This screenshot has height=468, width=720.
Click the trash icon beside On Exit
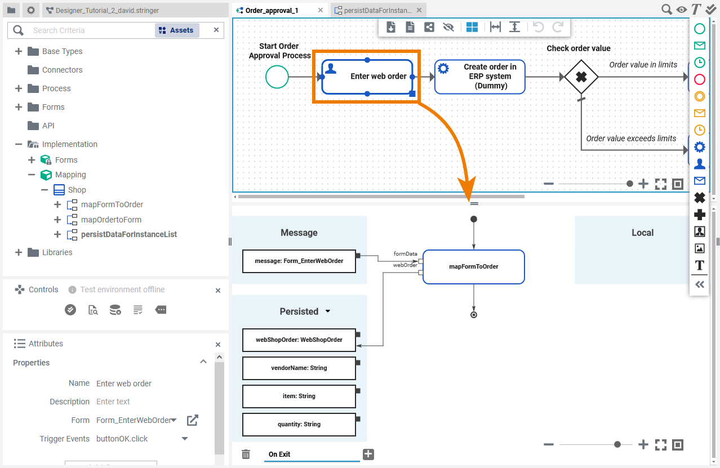[x=246, y=454]
